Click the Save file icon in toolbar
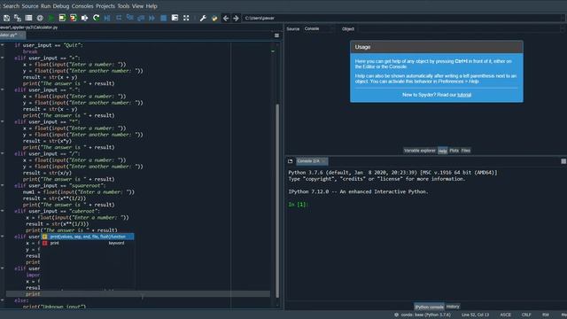The height and width of the screenshot is (319, 567). [x=6, y=18]
